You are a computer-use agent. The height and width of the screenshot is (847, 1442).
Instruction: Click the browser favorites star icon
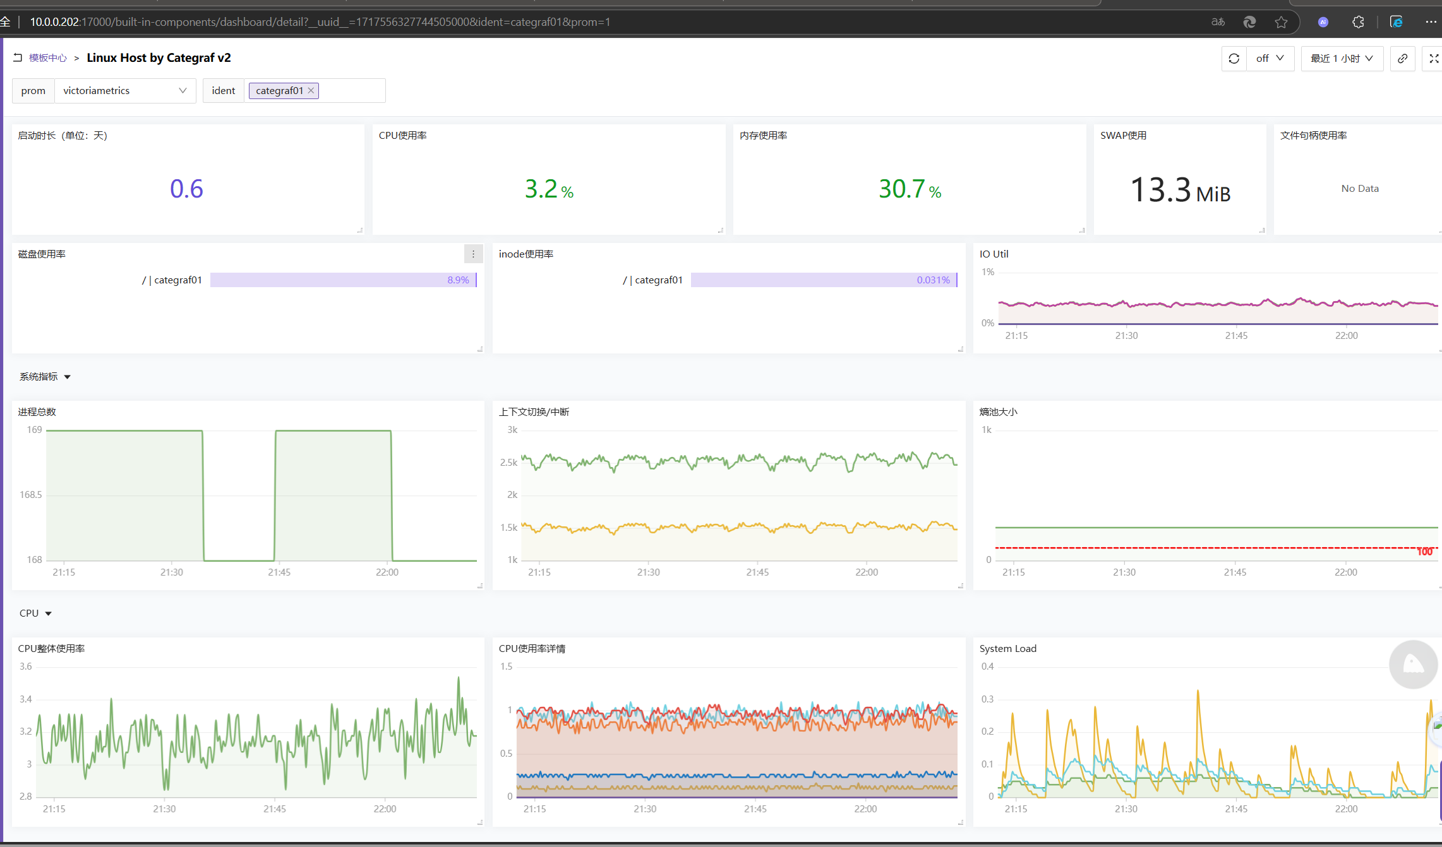(x=1281, y=22)
